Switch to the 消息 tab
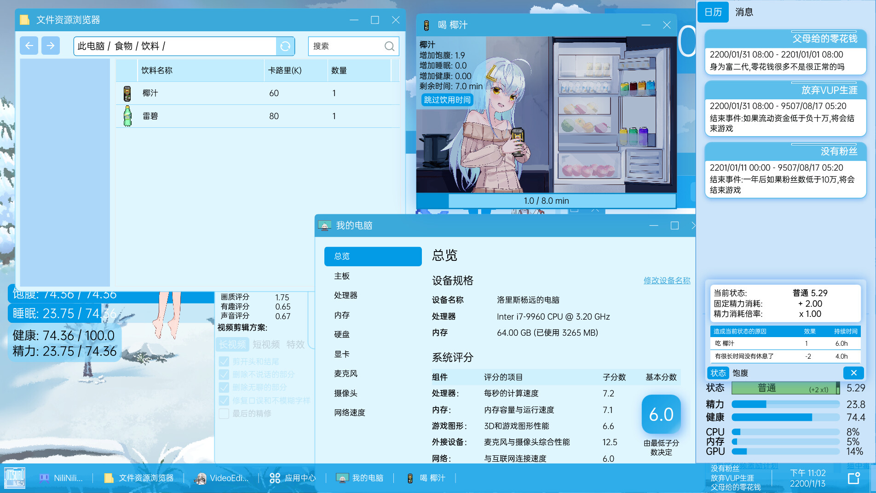The width and height of the screenshot is (876, 493). click(744, 12)
